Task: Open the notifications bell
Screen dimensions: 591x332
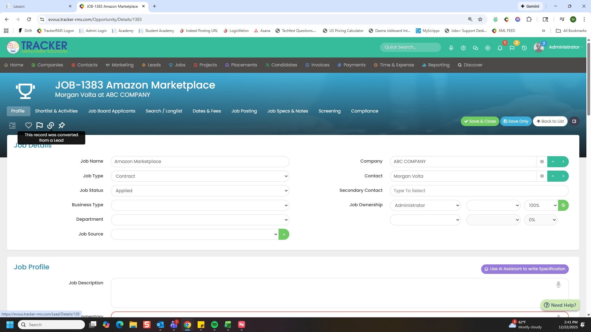Action: pos(500,48)
